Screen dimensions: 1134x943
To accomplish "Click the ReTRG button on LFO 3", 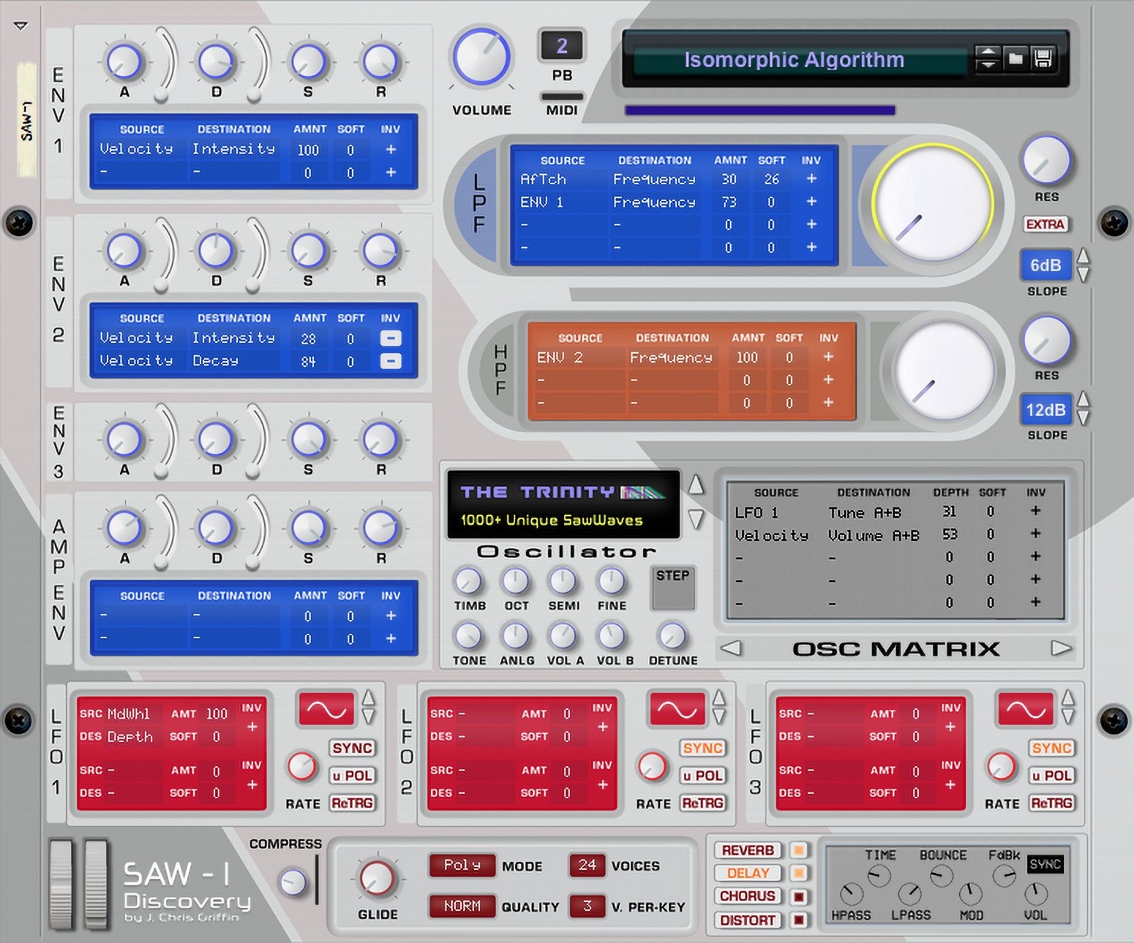I will pos(1051,803).
